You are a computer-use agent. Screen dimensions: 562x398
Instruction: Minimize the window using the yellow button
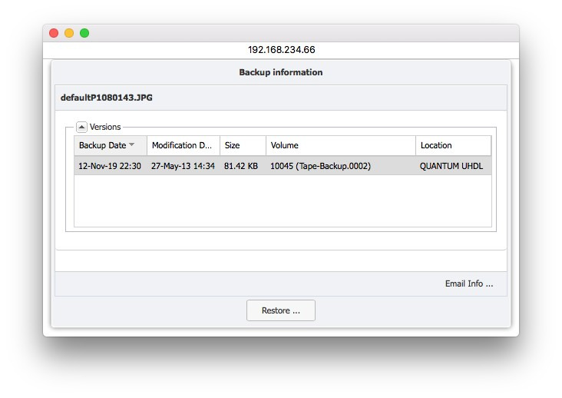[69, 33]
